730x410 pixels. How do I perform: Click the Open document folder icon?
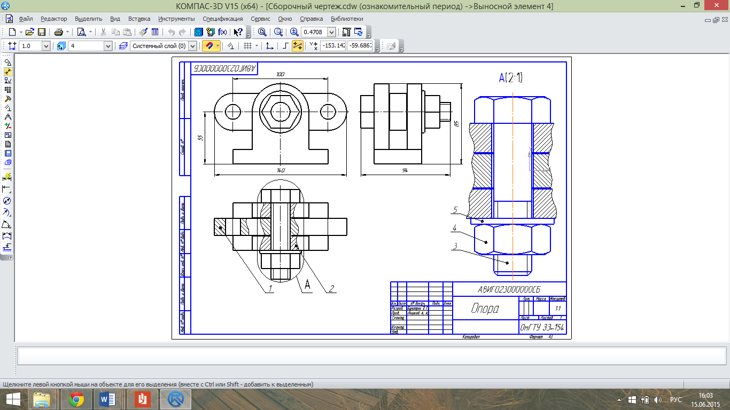[x=30, y=32]
